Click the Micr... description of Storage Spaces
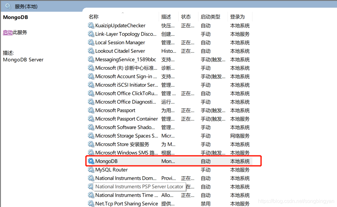 (168, 136)
